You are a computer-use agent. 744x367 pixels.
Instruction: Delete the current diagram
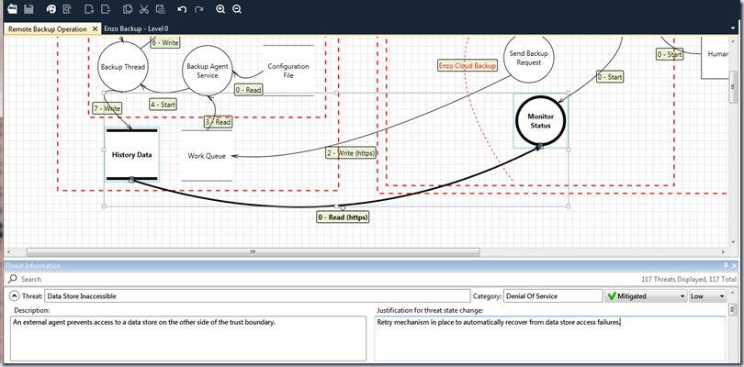tap(106, 9)
